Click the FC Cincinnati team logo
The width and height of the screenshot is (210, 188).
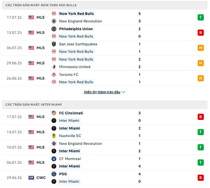[x=54, y=113]
